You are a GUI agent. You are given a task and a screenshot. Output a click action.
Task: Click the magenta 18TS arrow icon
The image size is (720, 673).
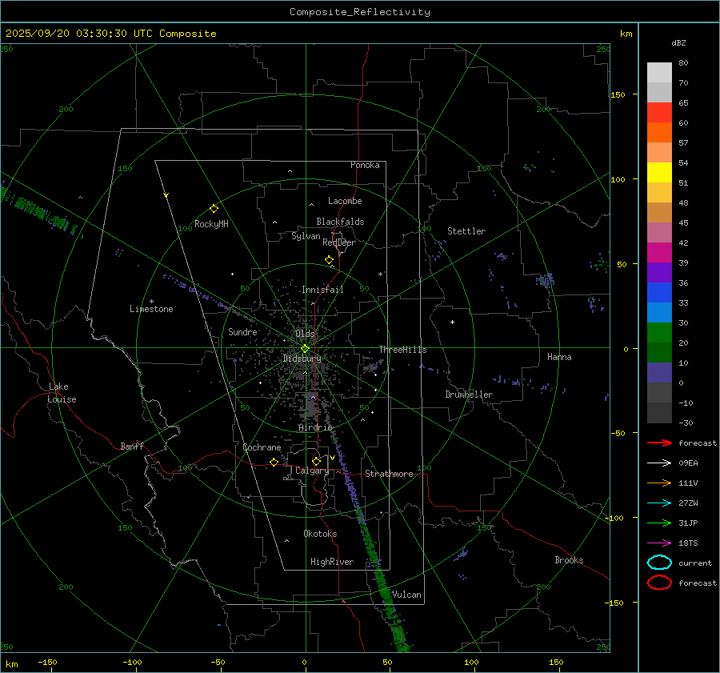click(x=659, y=543)
